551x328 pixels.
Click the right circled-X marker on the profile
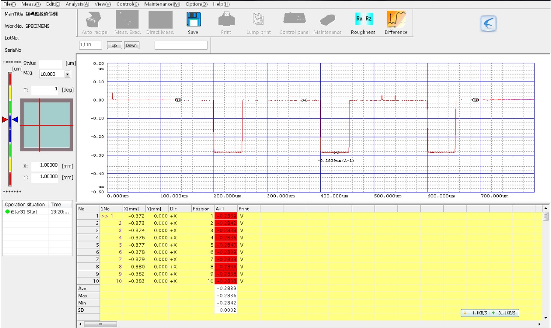[x=476, y=100]
